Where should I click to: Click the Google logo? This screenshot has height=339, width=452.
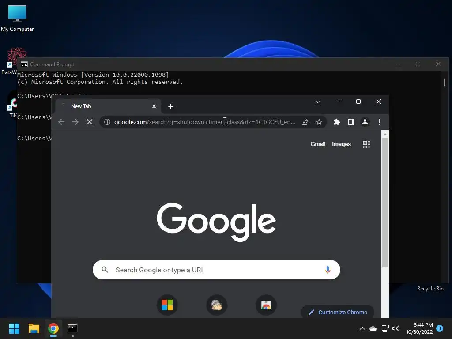216,222
